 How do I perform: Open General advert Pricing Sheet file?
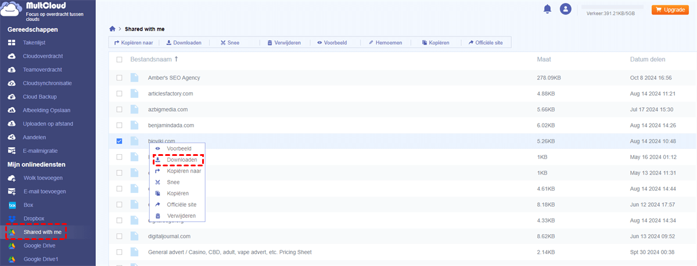coord(229,252)
